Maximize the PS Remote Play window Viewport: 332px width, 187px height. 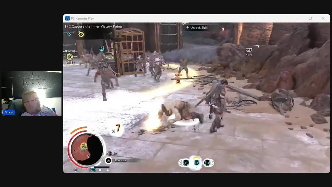click(310, 18)
